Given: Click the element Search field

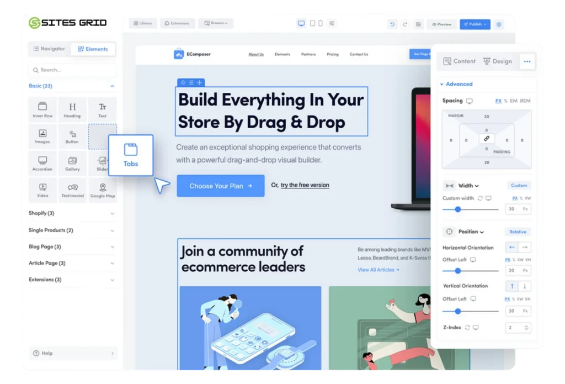Looking at the screenshot, I should click(x=72, y=70).
